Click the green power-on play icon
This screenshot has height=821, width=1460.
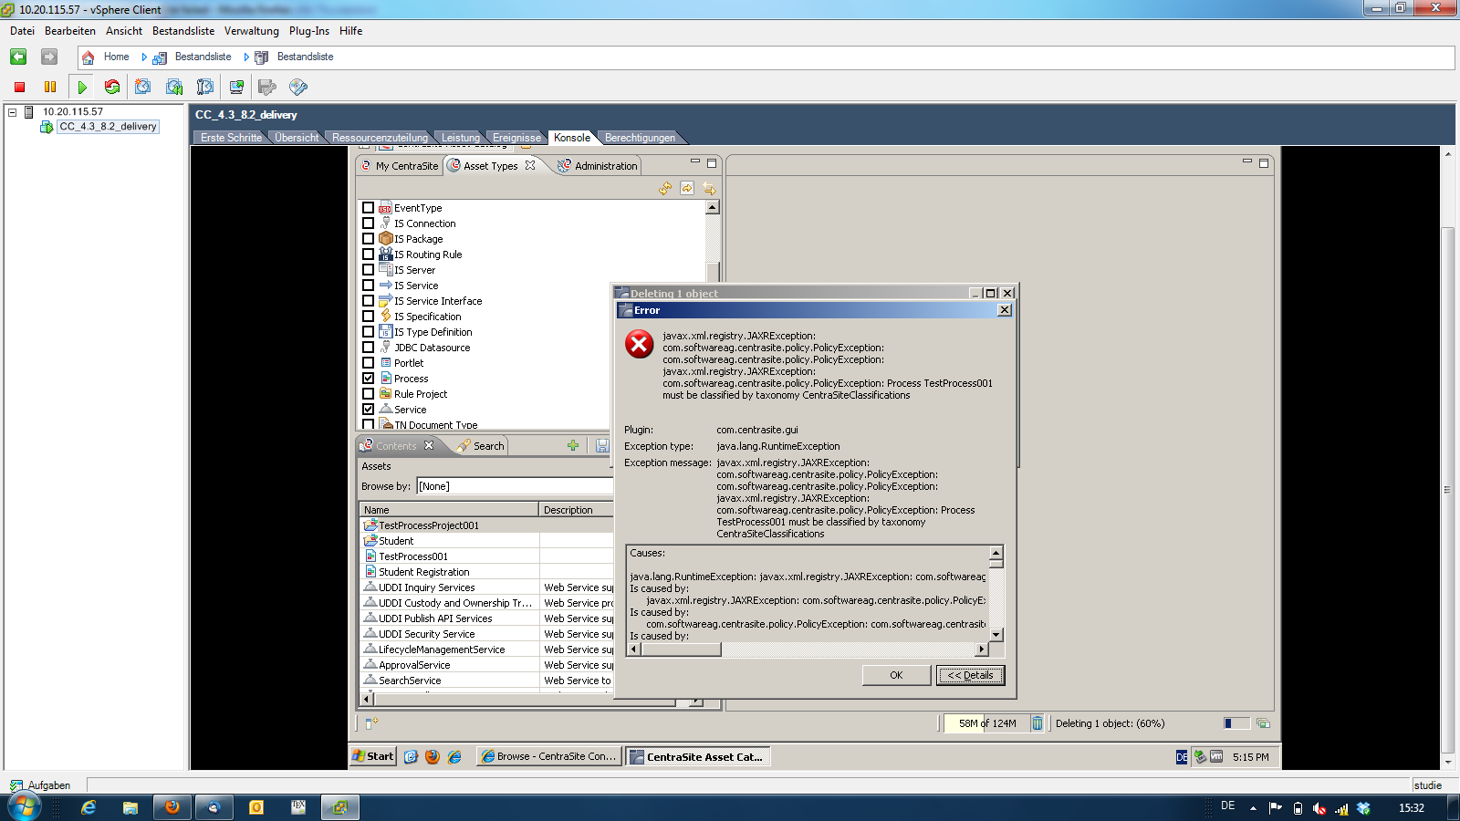click(x=82, y=87)
